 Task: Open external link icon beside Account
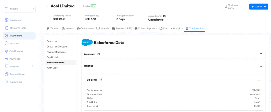[99, 54]
